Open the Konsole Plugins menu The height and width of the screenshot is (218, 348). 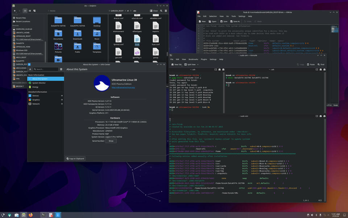coord(204,59)
